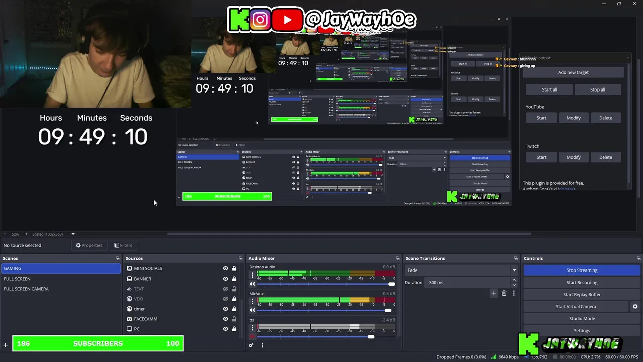Image resolution: width=643 pixels, height=362 pixels.
Task: Click the PC display capture icon
Action: pyautogui.click(x=129, y=329)
